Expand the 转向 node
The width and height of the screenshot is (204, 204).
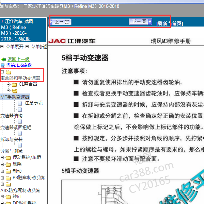[2, 197]
